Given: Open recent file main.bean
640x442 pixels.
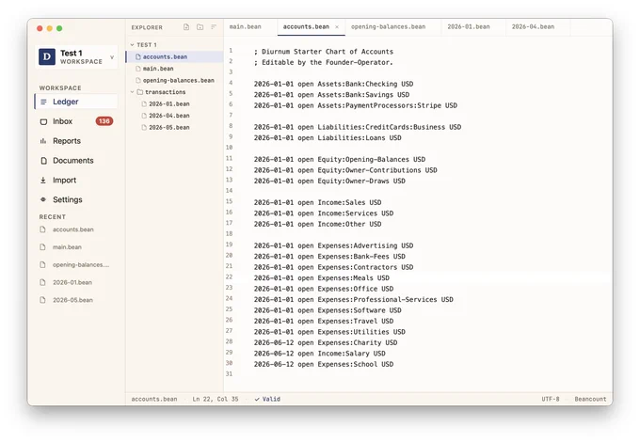Looking at the screenshot, I should point(76,247).
